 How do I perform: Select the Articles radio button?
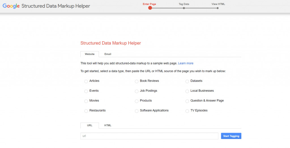point(86,81)
